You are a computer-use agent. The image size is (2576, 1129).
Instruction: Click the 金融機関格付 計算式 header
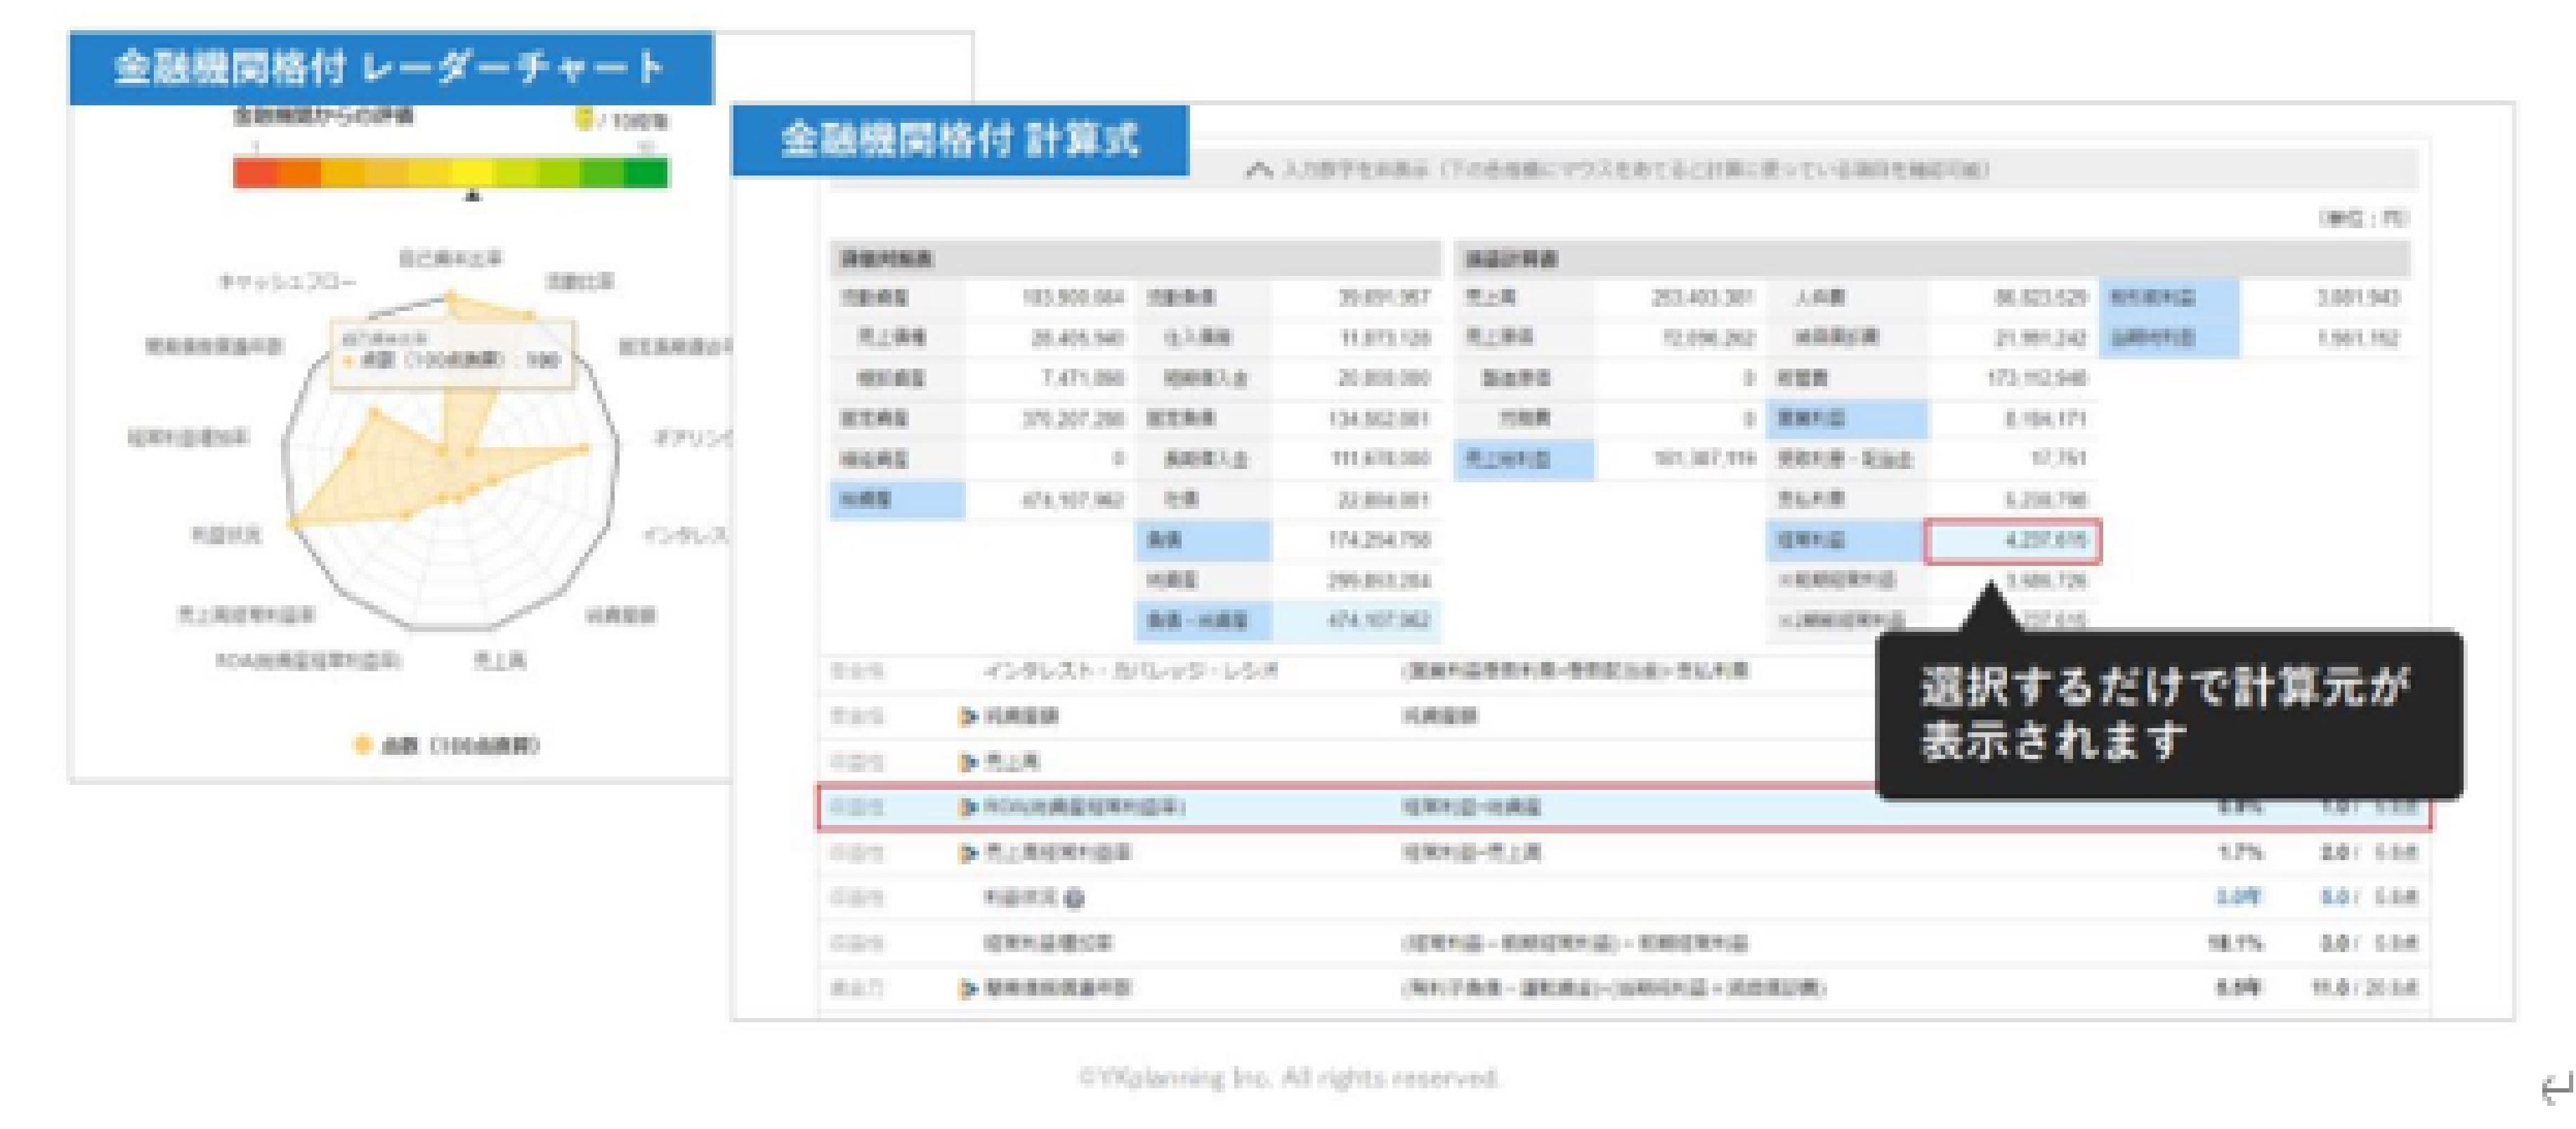point(960,140)
